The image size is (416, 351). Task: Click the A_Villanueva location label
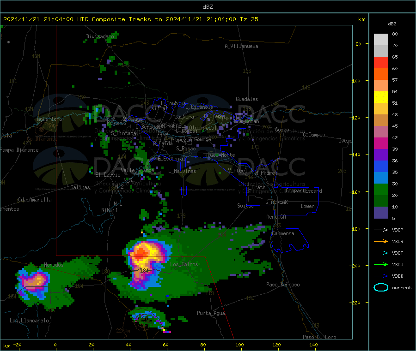click(241, 46)
